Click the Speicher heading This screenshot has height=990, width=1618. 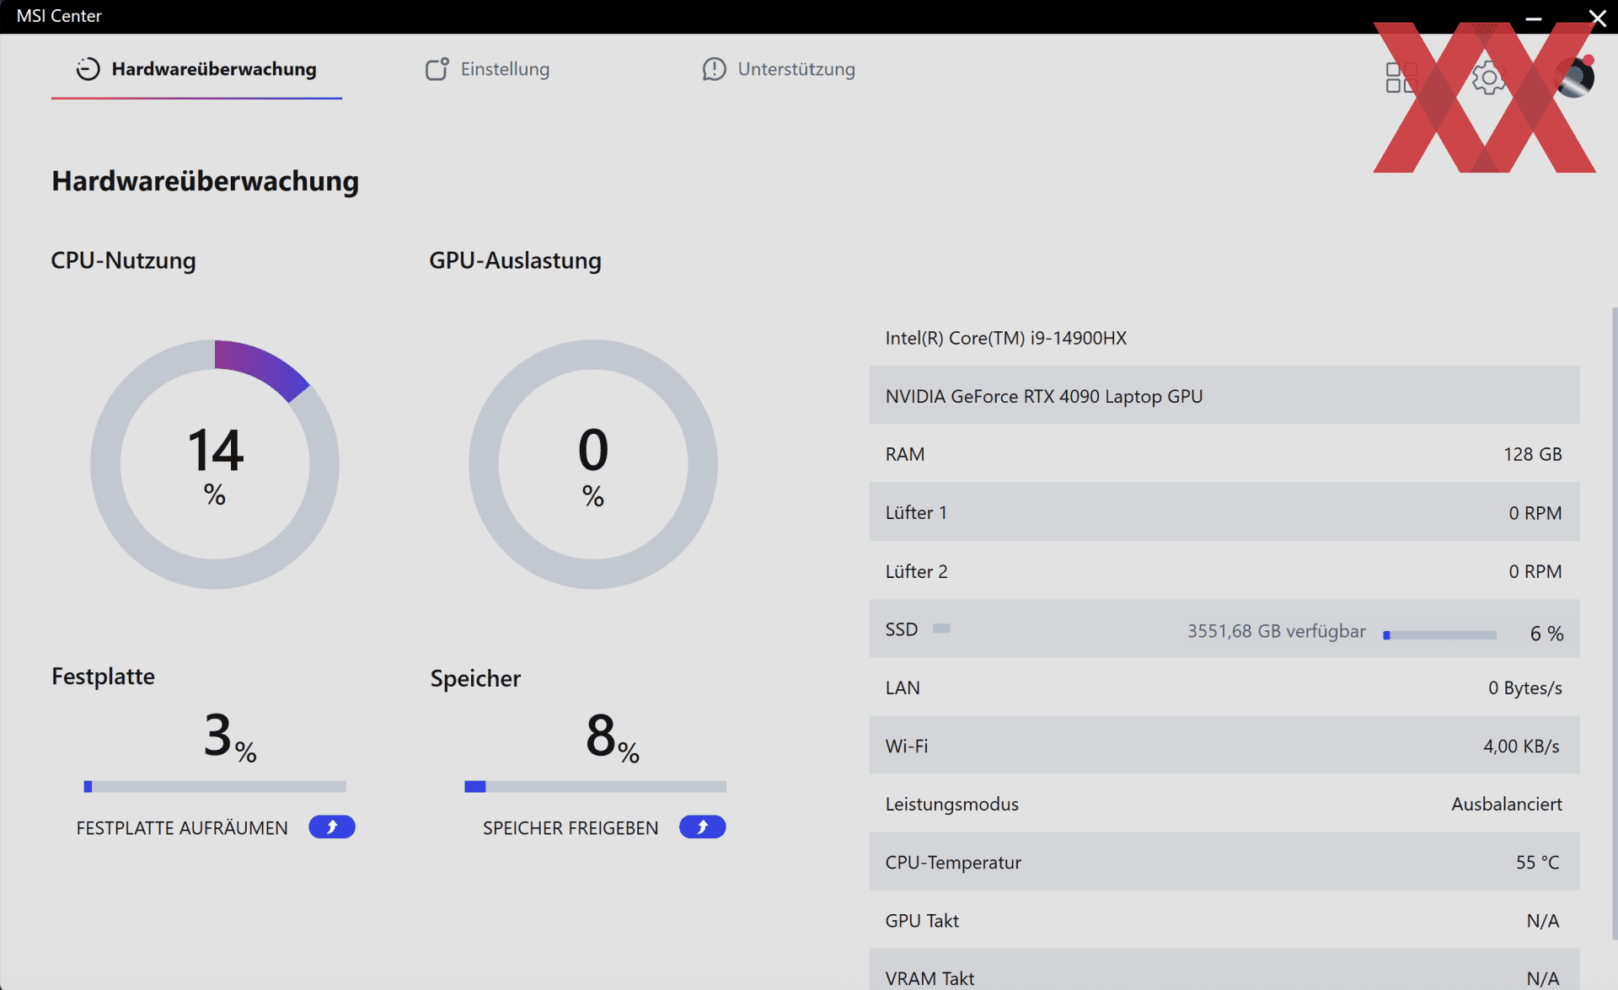pyautogui.click(x=475, y=678)
